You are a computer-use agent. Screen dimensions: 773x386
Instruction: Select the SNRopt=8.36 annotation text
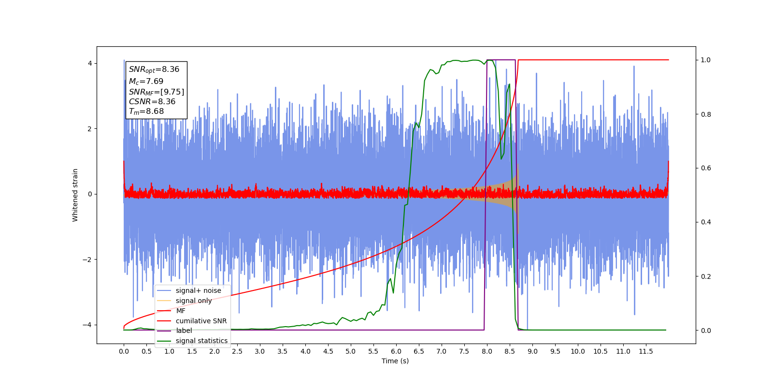tap(154, 69)
